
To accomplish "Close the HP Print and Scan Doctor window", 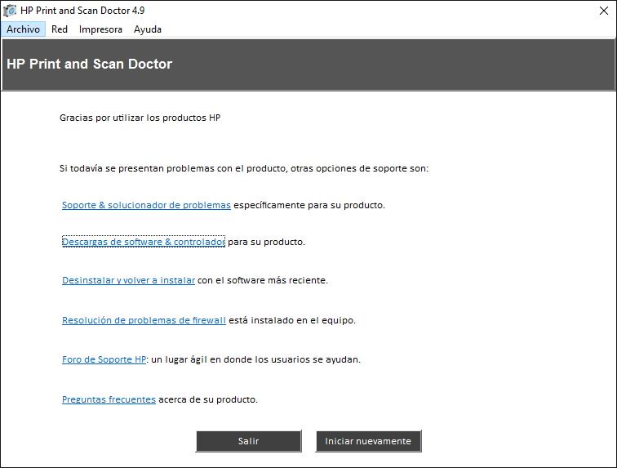I will tap(604, 11).
